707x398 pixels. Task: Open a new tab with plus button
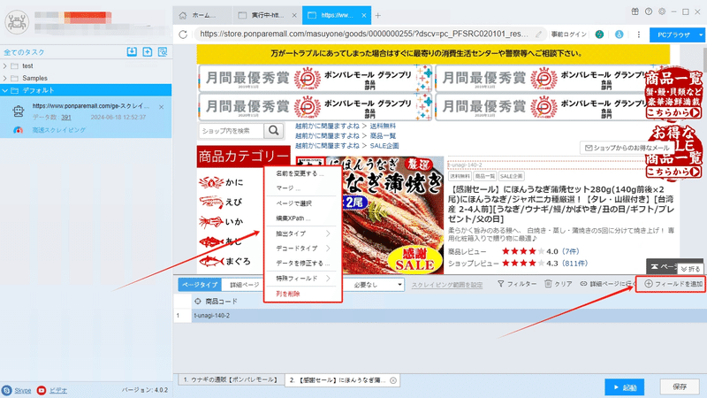[378, 15]
